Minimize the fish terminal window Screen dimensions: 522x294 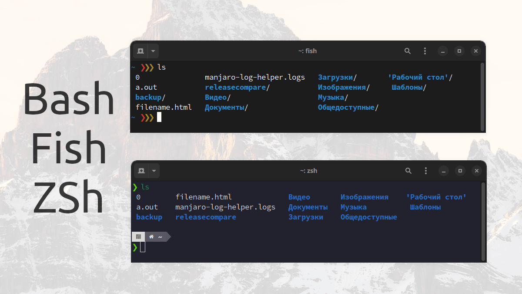(443, 51)
